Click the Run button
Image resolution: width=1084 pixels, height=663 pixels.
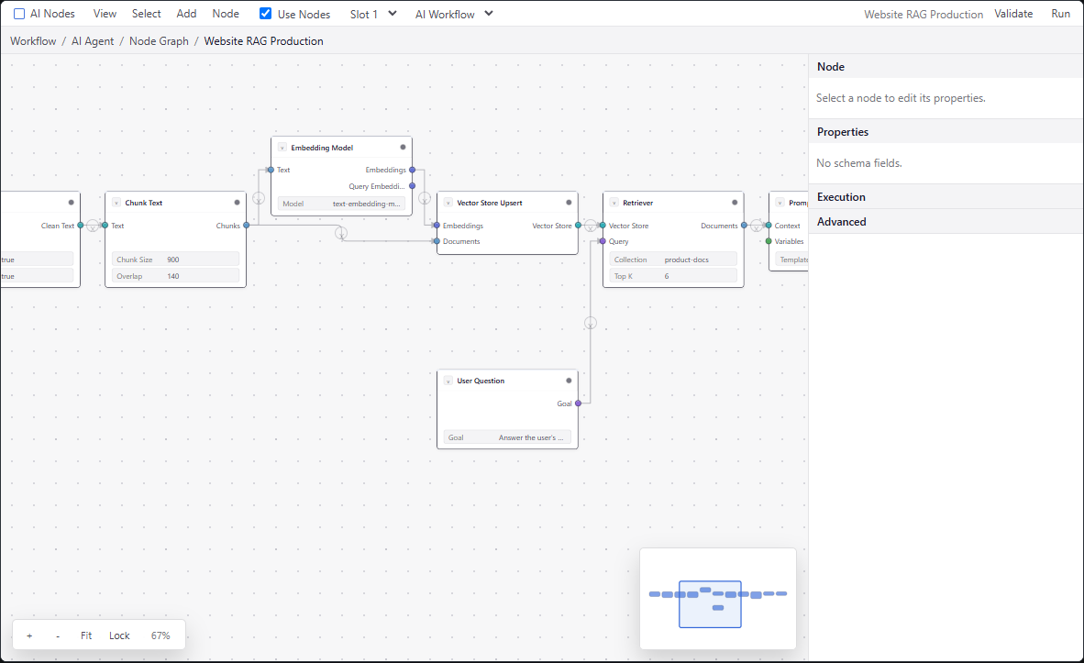coord(1060,14)
